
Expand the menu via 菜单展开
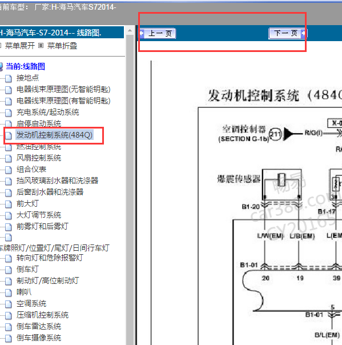[20, 46]
